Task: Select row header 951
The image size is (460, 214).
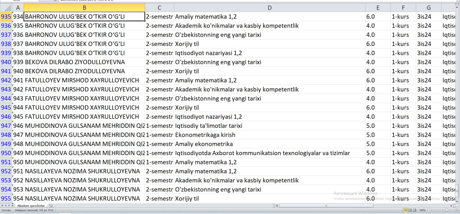Action: [6, 162]
